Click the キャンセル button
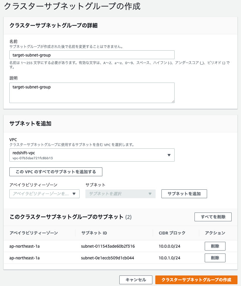Viewport: 241px width, 286px height. (136, 280)
